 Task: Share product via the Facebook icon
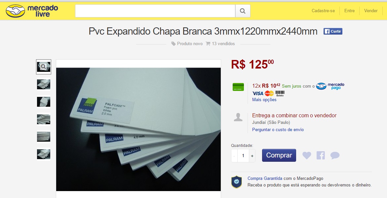pyautogui.click(x=321, y=156)
